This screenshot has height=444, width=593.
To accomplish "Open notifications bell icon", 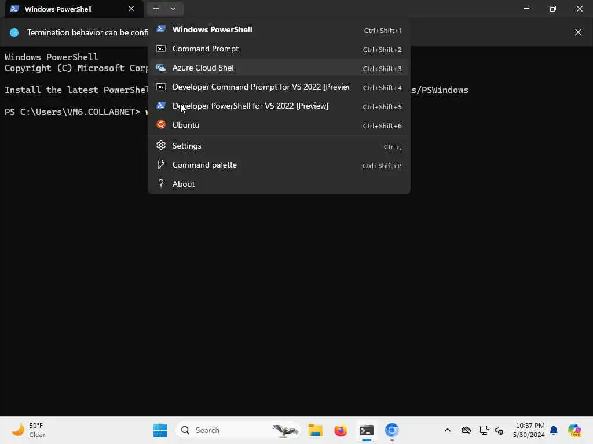I will 554,430.
